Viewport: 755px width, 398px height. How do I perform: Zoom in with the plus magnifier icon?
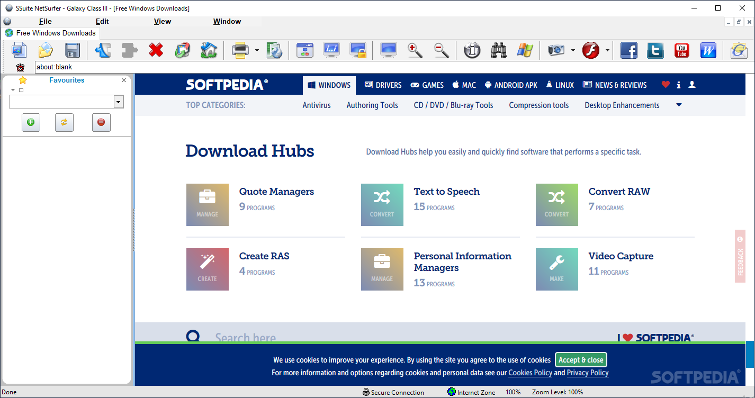(415, 51)
